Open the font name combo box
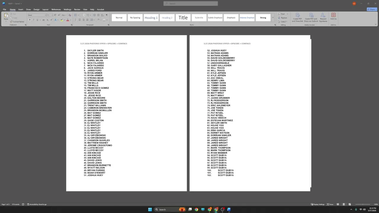This screenshot has width=379, height=213. [x=37, y=15]
